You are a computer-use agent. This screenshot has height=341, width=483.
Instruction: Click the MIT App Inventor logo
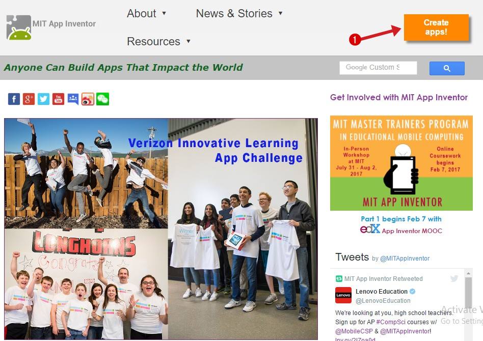51,27
